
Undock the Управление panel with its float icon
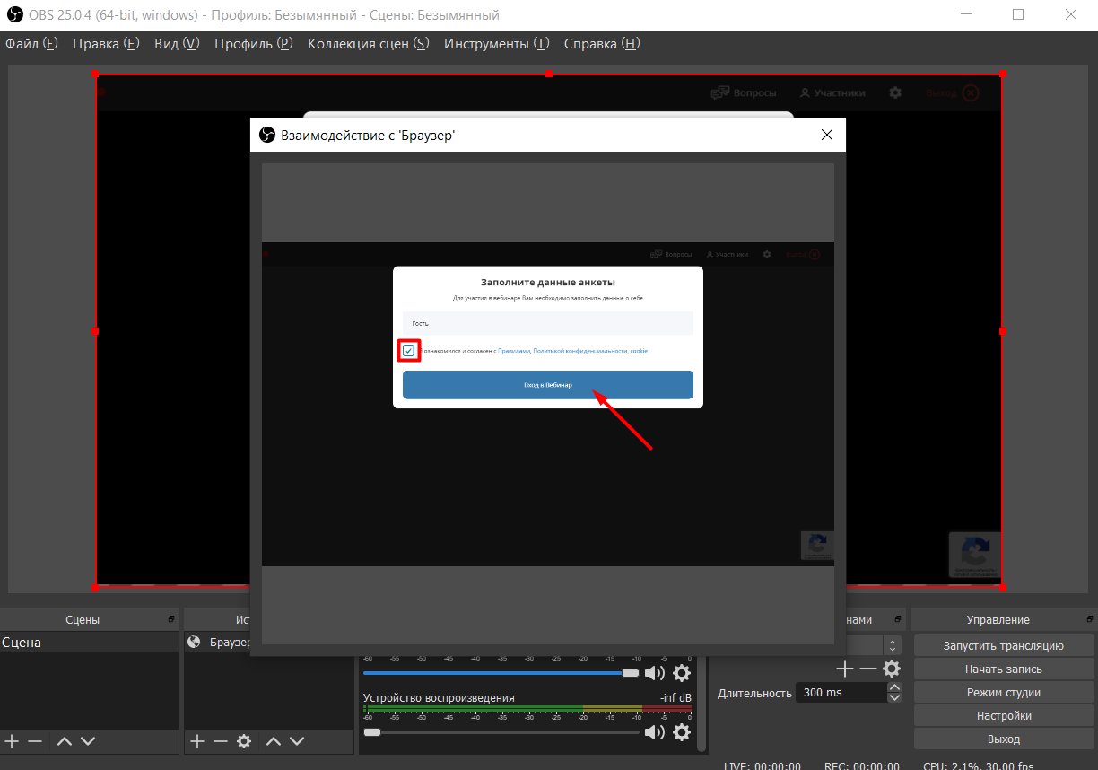(x=1088, y=620)
